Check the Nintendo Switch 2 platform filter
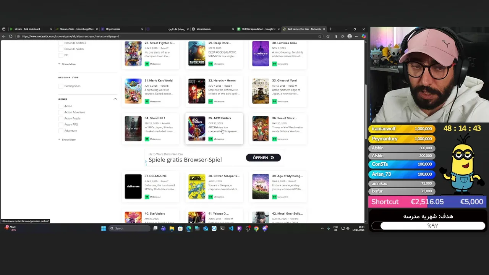The height and width of the screenshot is (275, 489). [61, 43]
